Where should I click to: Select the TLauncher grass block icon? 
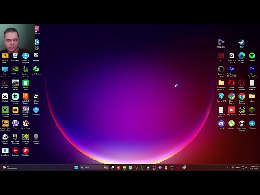point(252,111)
